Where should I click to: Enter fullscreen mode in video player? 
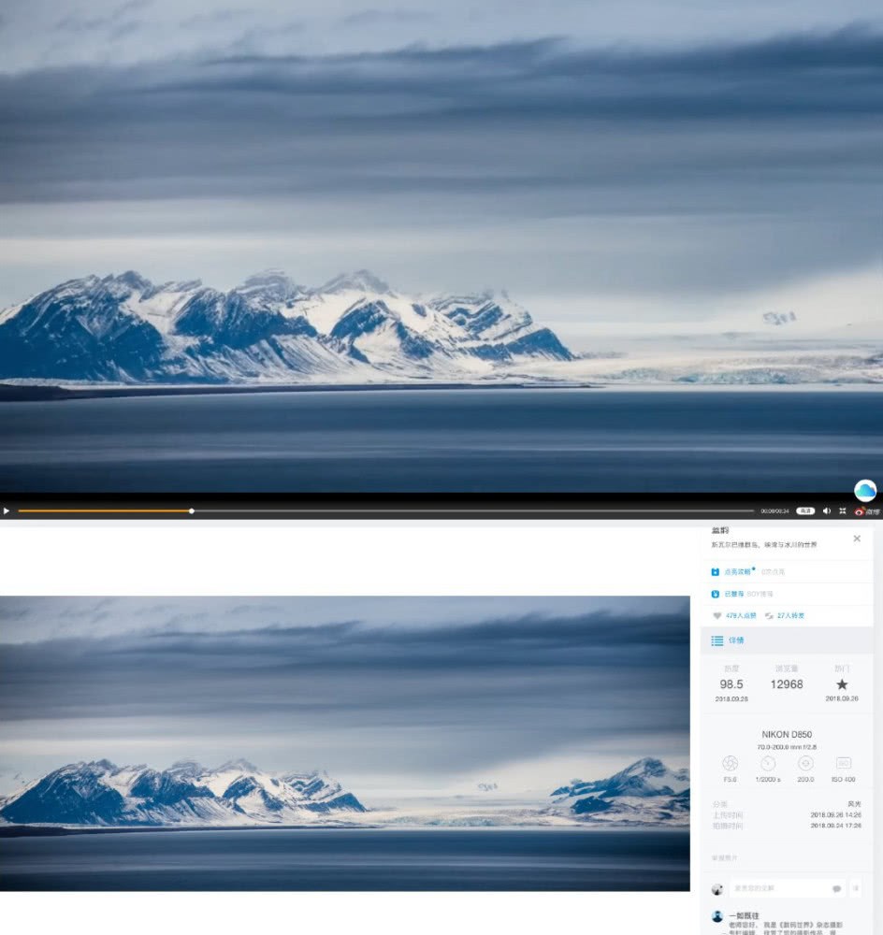click(x=843, y=511)
